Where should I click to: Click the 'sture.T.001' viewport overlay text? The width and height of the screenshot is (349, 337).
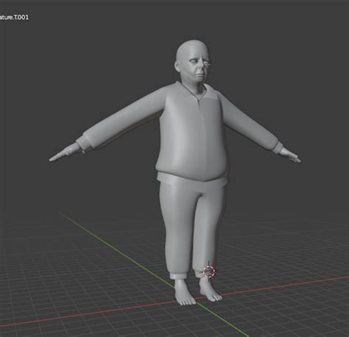pos(14,17)
